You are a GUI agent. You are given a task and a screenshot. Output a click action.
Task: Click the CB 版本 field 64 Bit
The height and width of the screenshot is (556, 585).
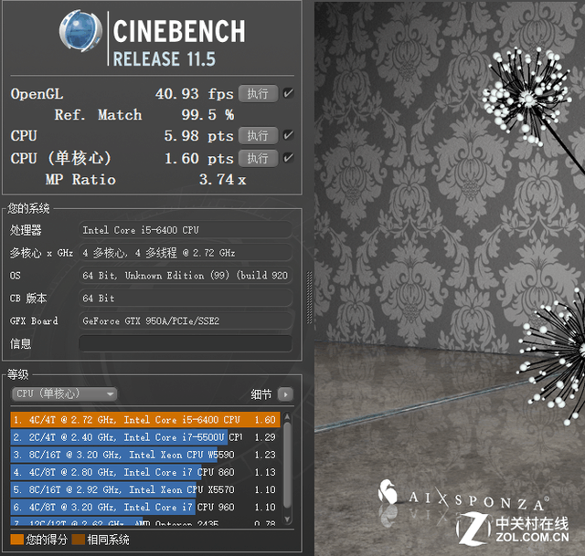[185, 299]
